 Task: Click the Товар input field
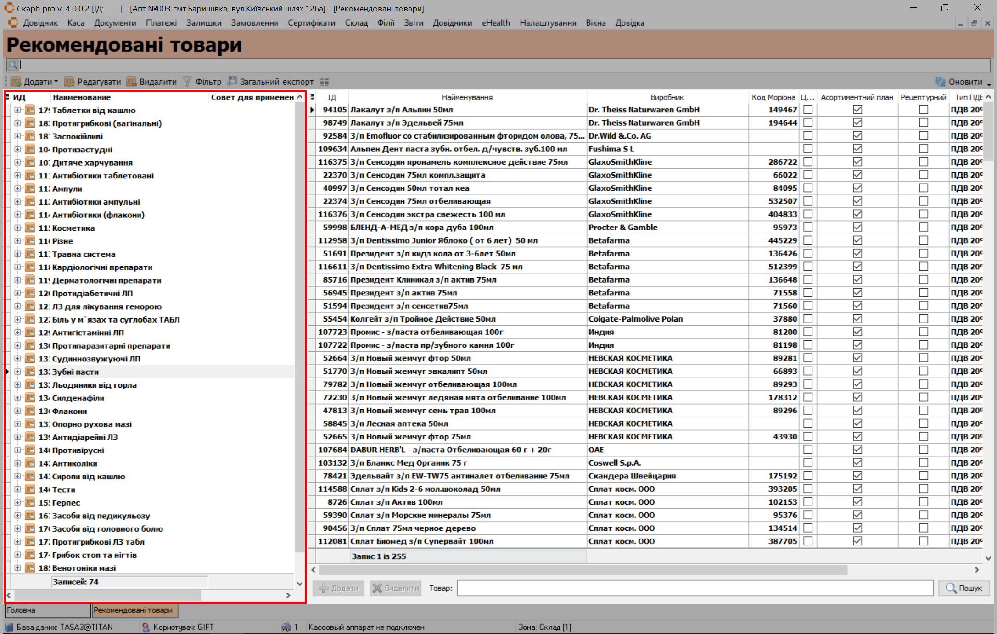695,588
